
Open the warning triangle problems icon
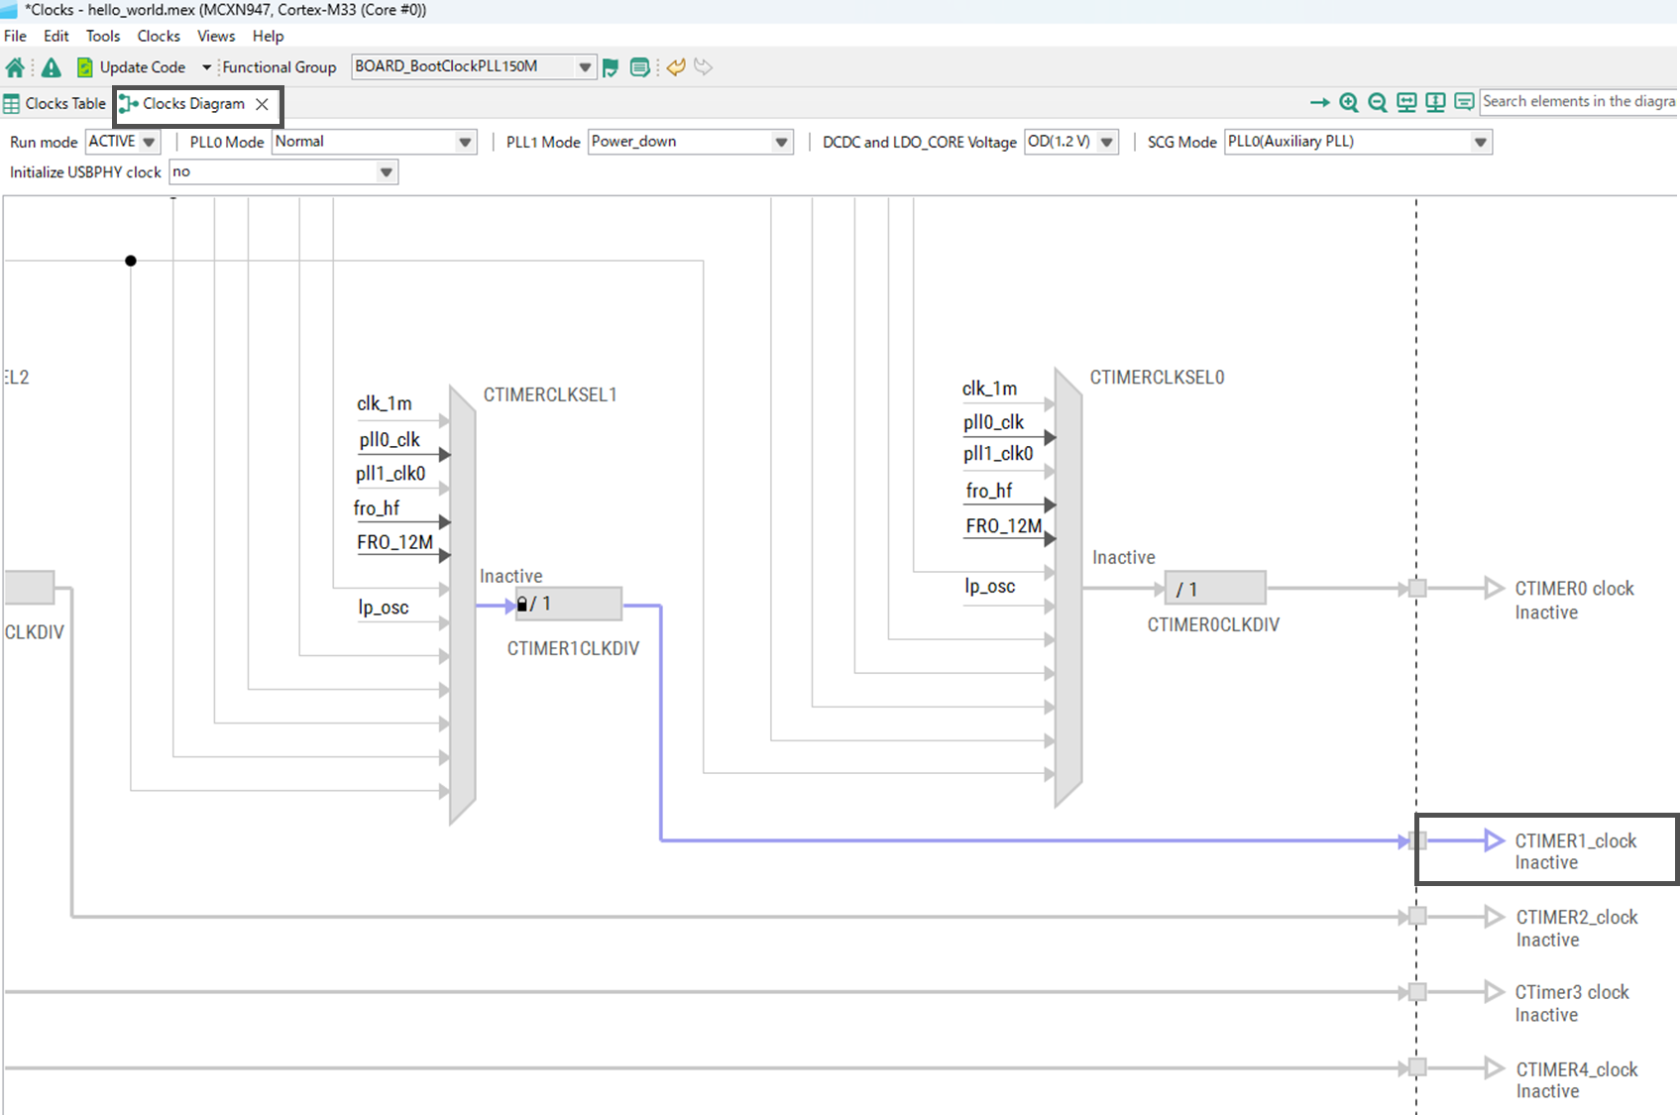pyautogui.click(x=51, y=67)
